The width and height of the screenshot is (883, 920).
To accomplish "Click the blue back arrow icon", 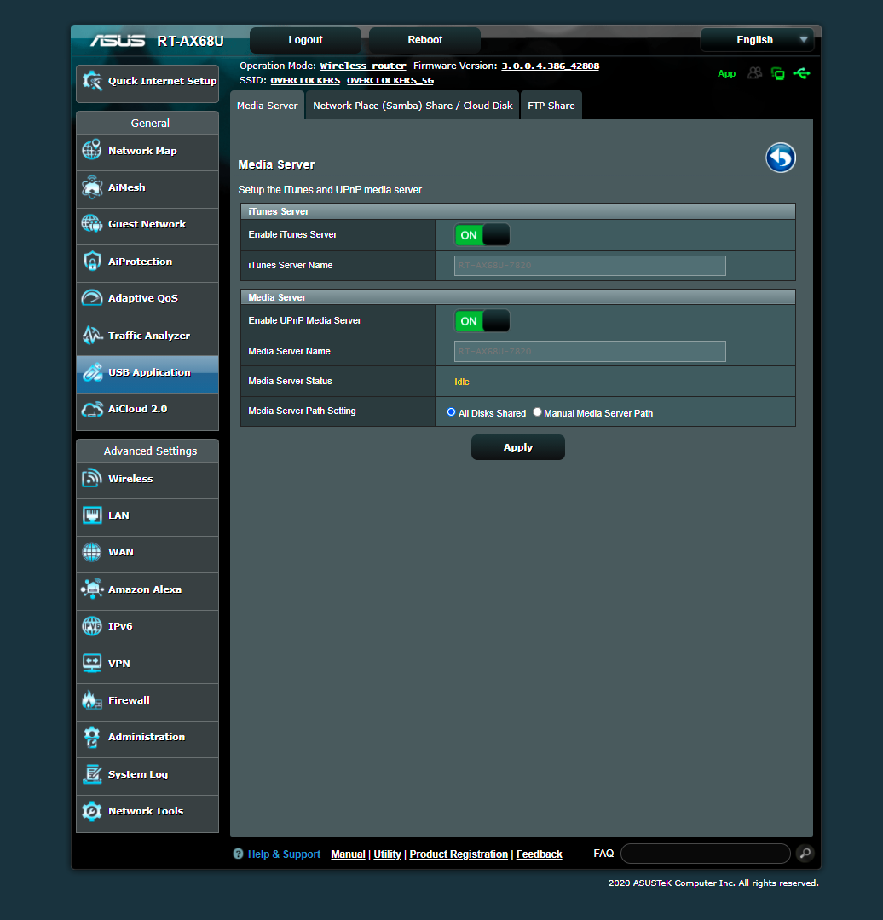I will (x=780, y=158).
